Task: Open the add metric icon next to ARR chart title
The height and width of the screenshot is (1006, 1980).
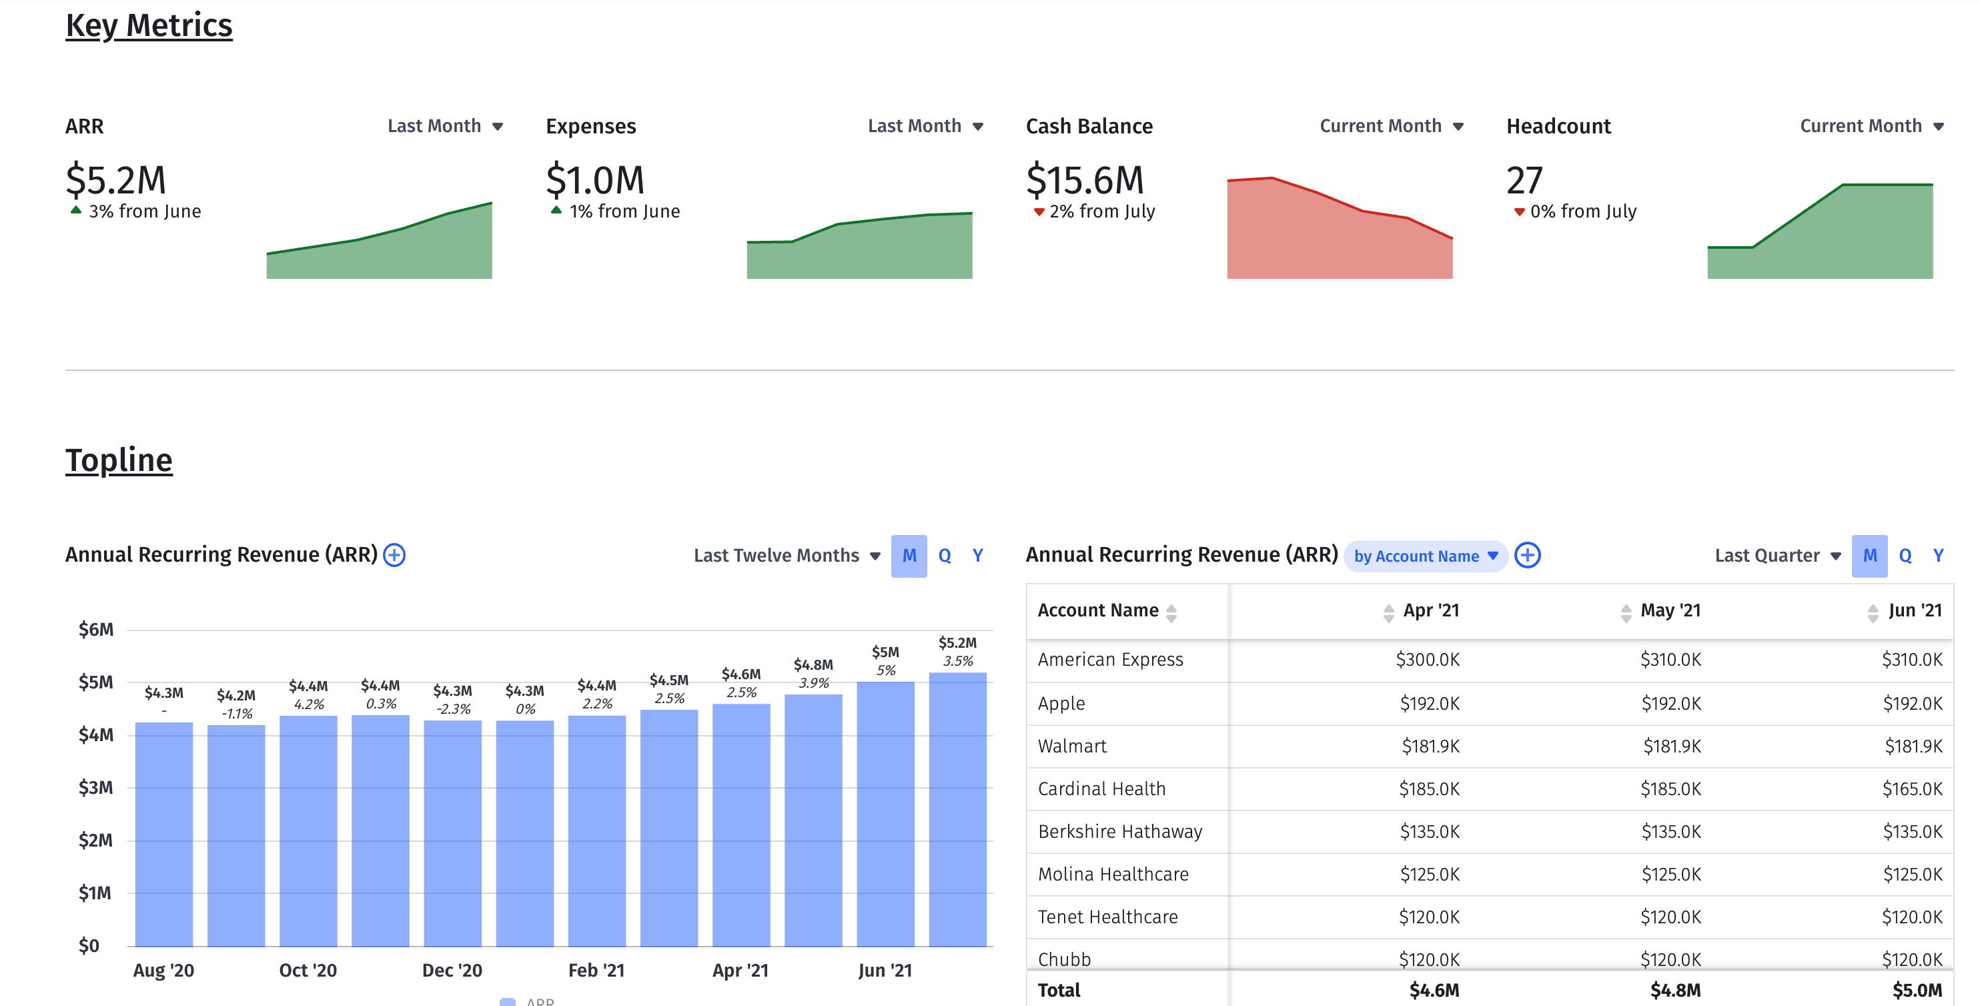Action: click(394, 555)
